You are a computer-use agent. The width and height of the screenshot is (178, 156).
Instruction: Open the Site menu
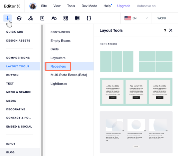tap(44, 6)
